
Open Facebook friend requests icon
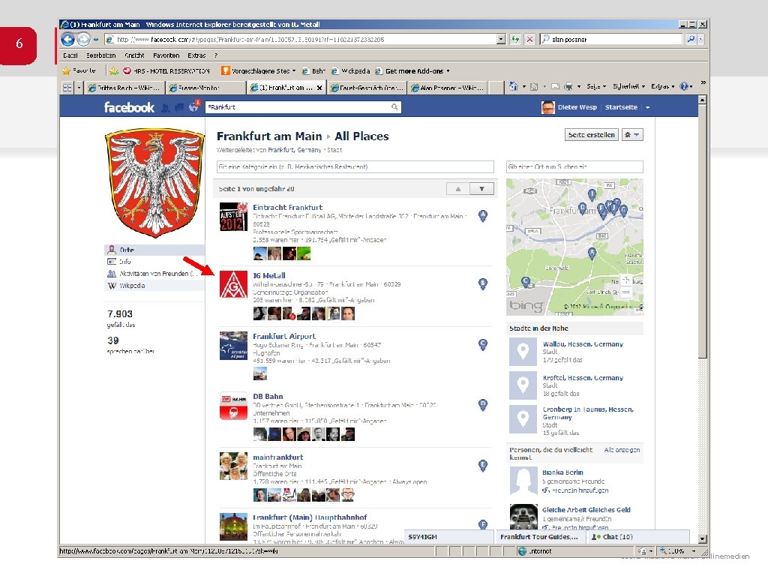tap(166, 108)
